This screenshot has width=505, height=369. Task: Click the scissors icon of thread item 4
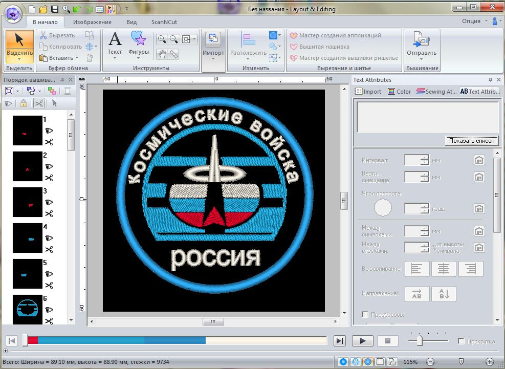(49, 249)
